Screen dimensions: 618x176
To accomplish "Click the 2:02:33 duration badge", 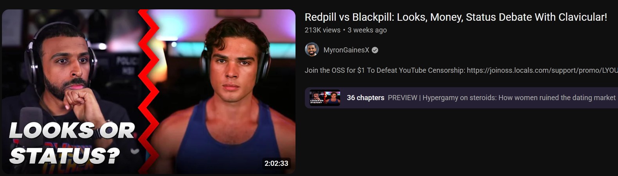I will [x=276, y=163].
